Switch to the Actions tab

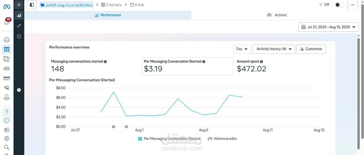[277, 15]
